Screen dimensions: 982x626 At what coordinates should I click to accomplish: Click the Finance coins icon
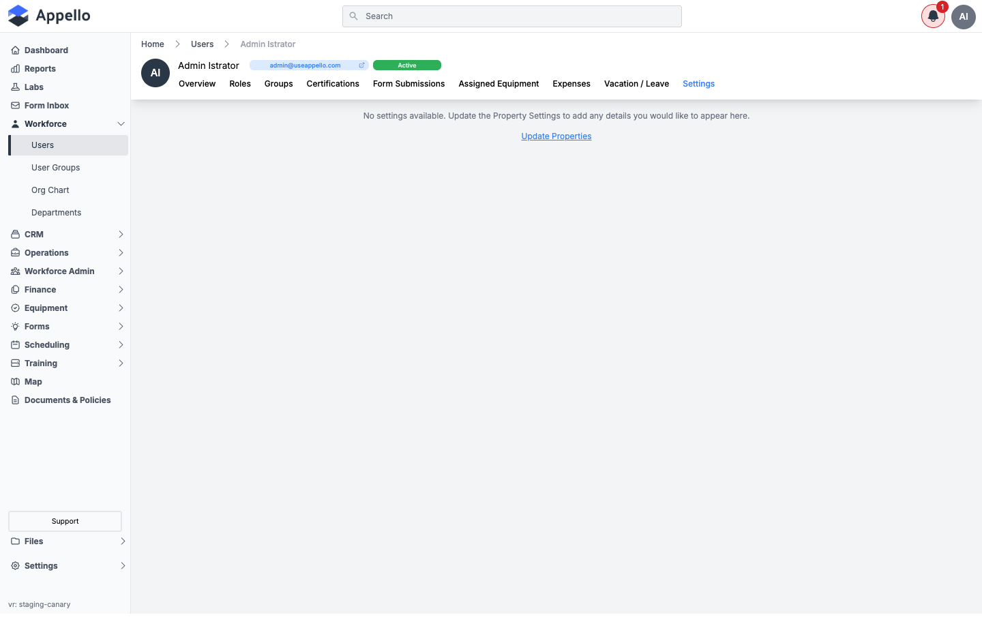15,290
